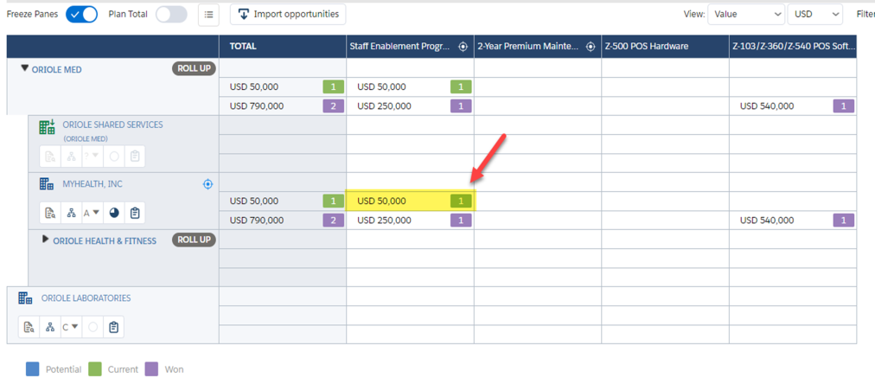Open the MYHEALTH, INC account link

(x=93, y=183)
